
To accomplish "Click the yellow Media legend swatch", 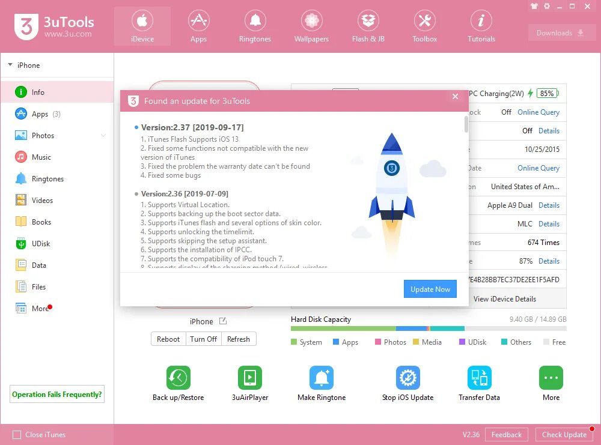I will [416, 342].
